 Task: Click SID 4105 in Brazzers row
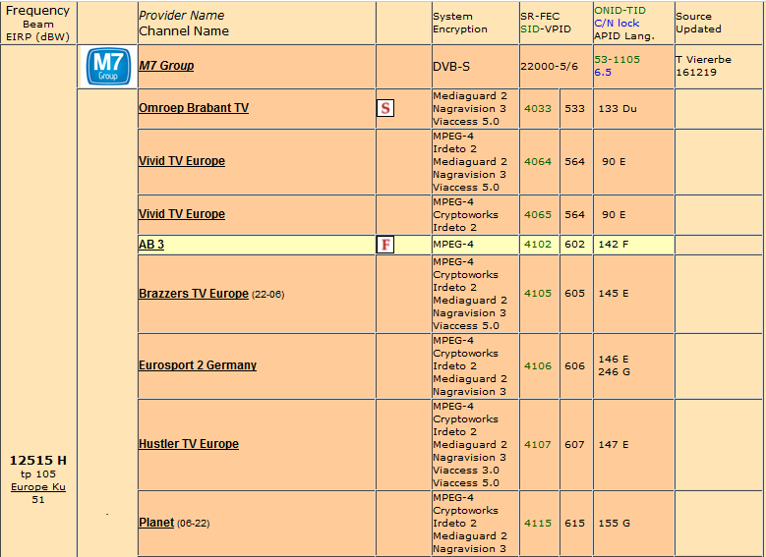538,294
